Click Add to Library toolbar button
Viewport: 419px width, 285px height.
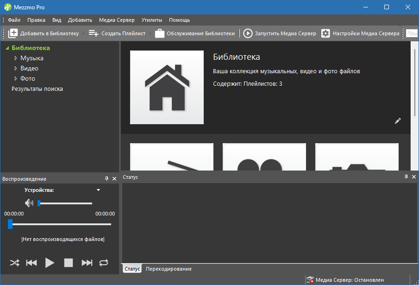[x=44, y=33]
